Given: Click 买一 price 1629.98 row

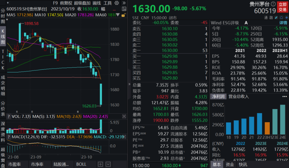Looking at the screenshot, I should (x=170, y=56).
